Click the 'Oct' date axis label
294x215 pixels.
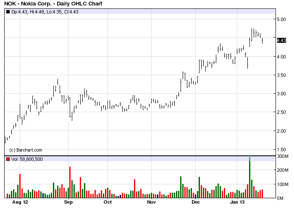[108, 202]
